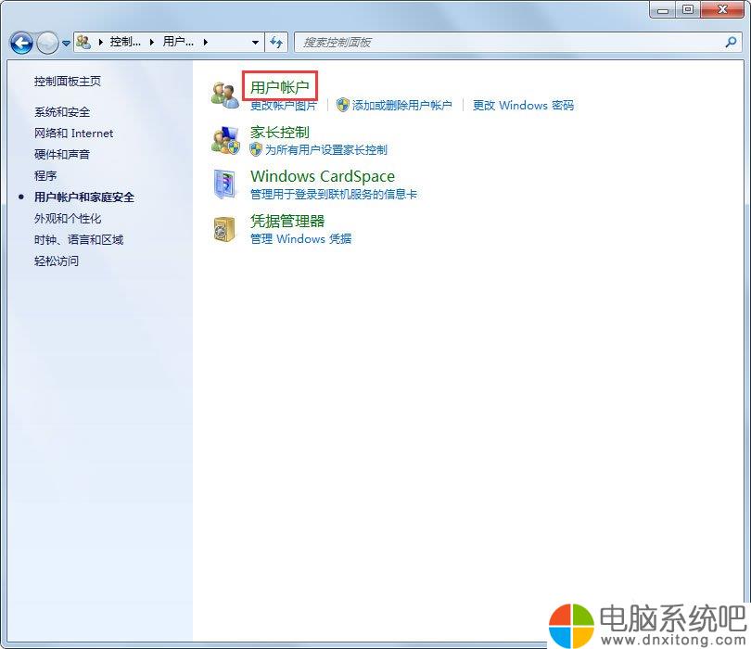Expand the arrow before 用户... breadcrumb

pyautogui.click(x=152, y=42)
